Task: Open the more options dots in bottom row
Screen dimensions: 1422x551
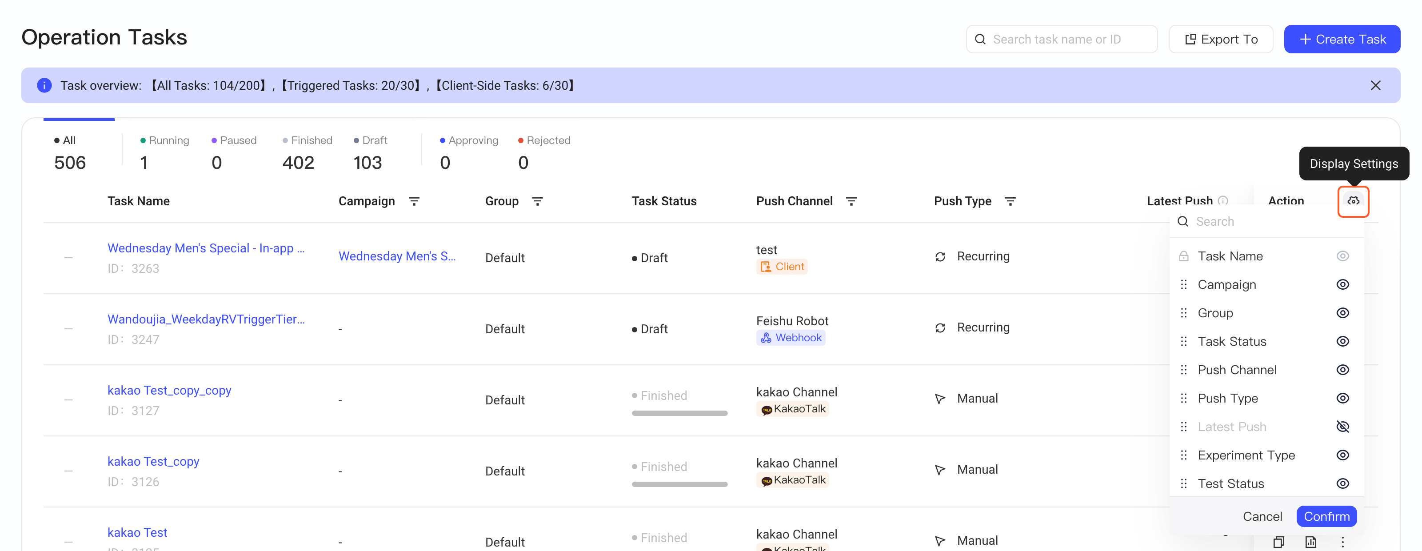Action: pyautogui.click(x=1343, y=542)
